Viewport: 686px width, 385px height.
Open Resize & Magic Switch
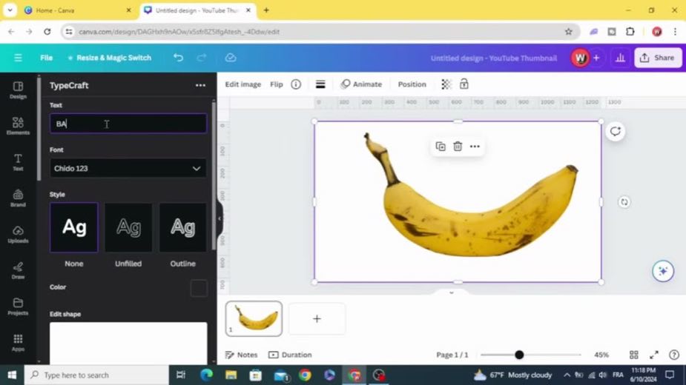[109, 58]
